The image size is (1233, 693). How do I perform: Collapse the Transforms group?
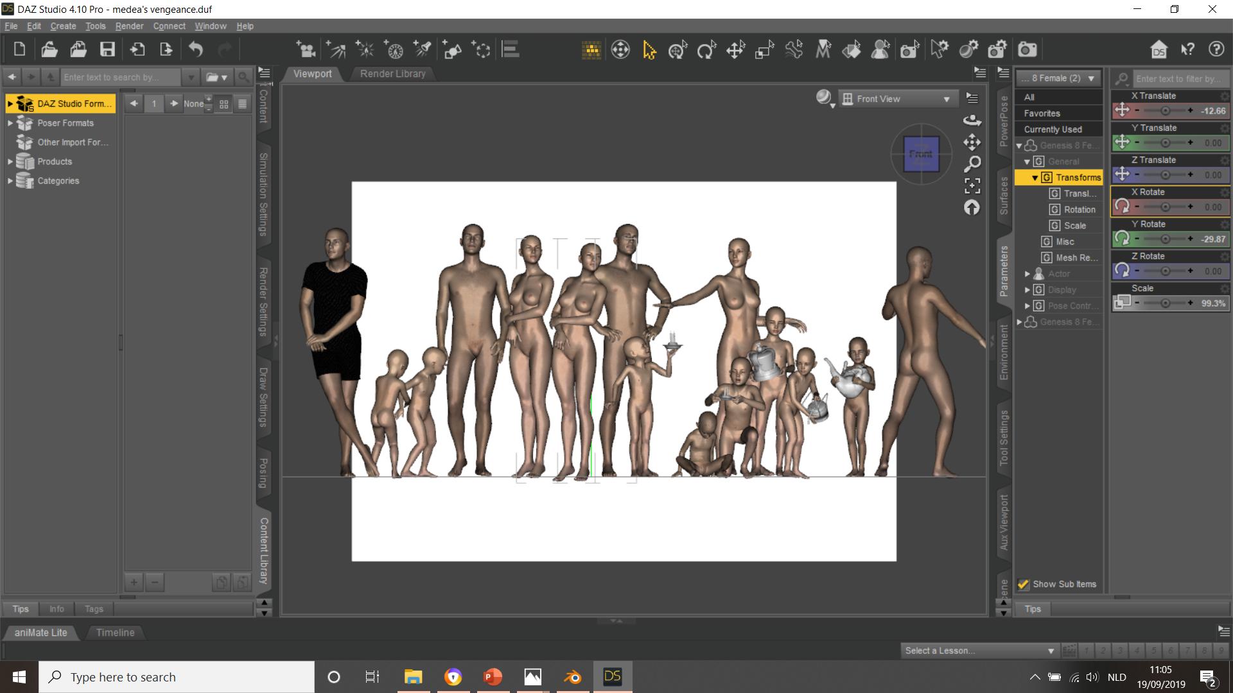pos(1035,178)
